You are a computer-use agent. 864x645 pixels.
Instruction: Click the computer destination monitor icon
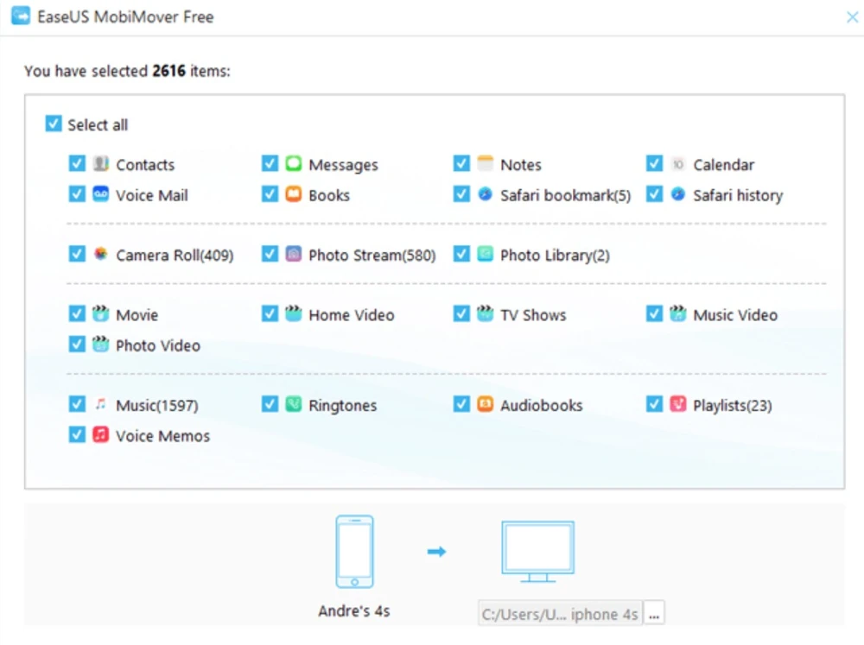537,552
